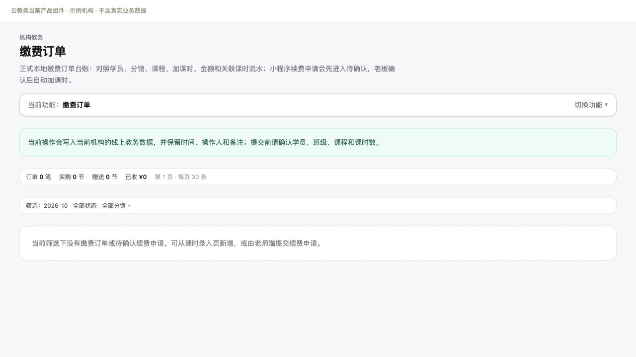This screenshot has height=357, width=636.
Task: Click the empty-state message 当前筛选下没有缴费订单
Action: click(x=318, y=243)
